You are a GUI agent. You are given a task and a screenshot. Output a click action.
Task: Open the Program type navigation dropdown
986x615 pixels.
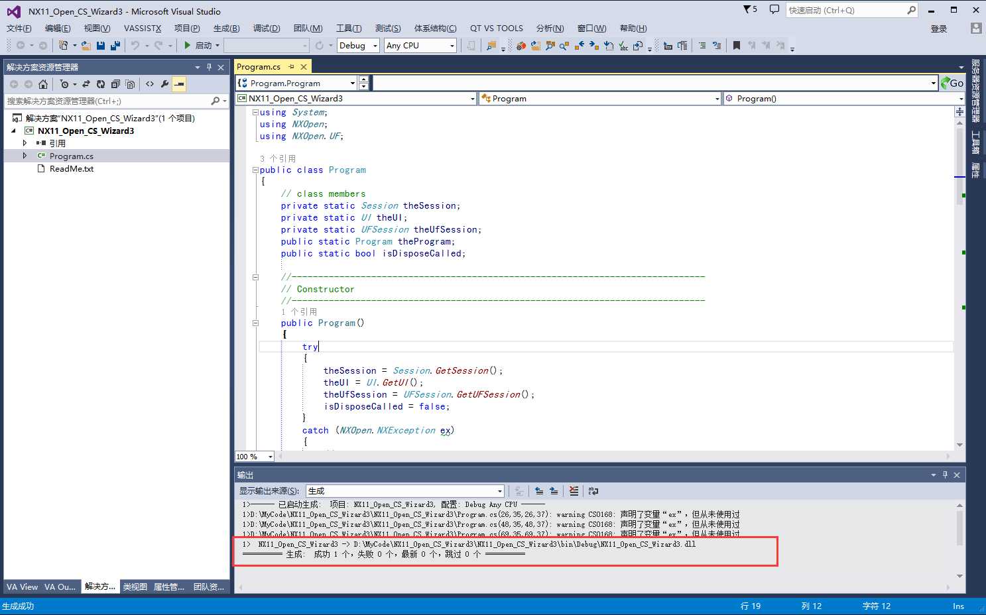point(717,99)
